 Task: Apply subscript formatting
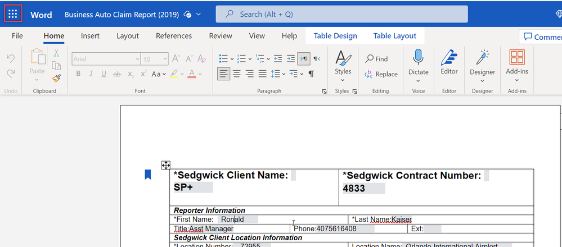click(131, 74)
